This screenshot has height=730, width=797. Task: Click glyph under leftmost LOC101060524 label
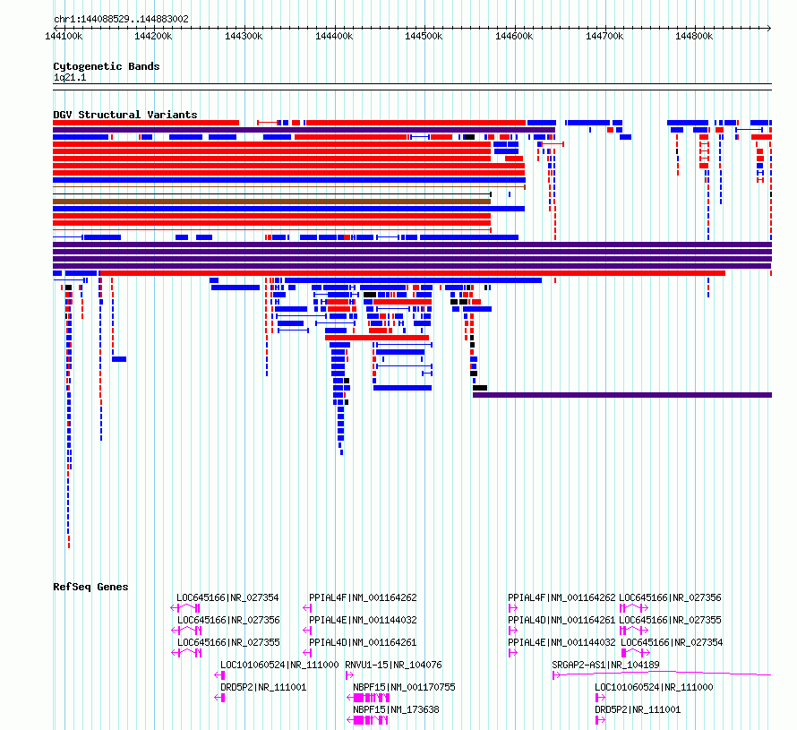click(219, 675)
